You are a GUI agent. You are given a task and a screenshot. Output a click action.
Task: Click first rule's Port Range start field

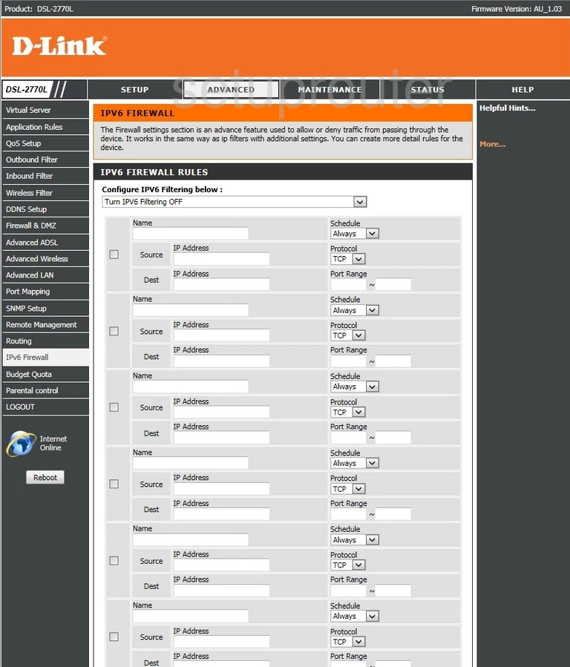(348, 284)
